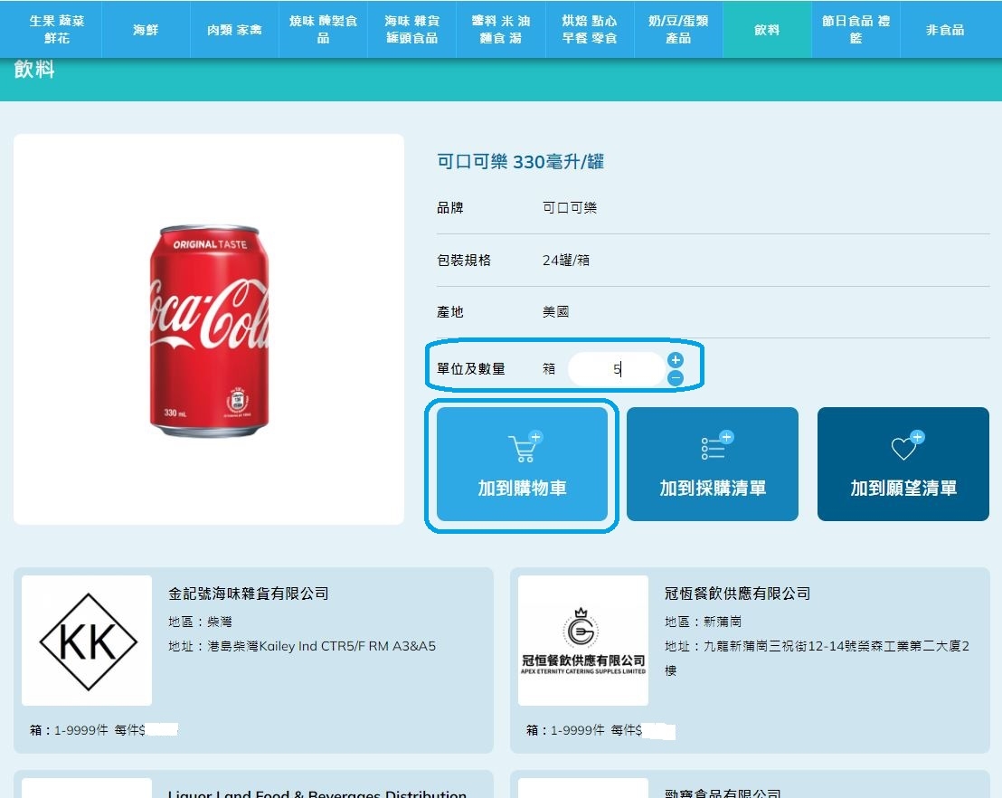Click the address of 金記號 in 柴灣
This screenshot has height=798, width=1002.
coord(302,646)
